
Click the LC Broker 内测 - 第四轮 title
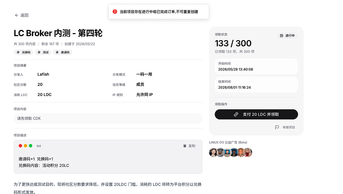pos(58,33)
